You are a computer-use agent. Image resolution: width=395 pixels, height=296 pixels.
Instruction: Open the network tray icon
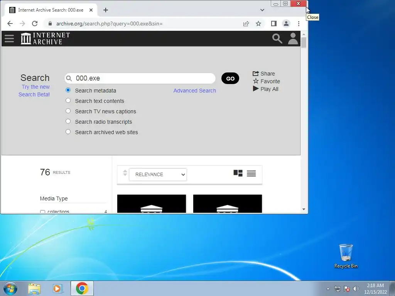(x=337, y=289)
